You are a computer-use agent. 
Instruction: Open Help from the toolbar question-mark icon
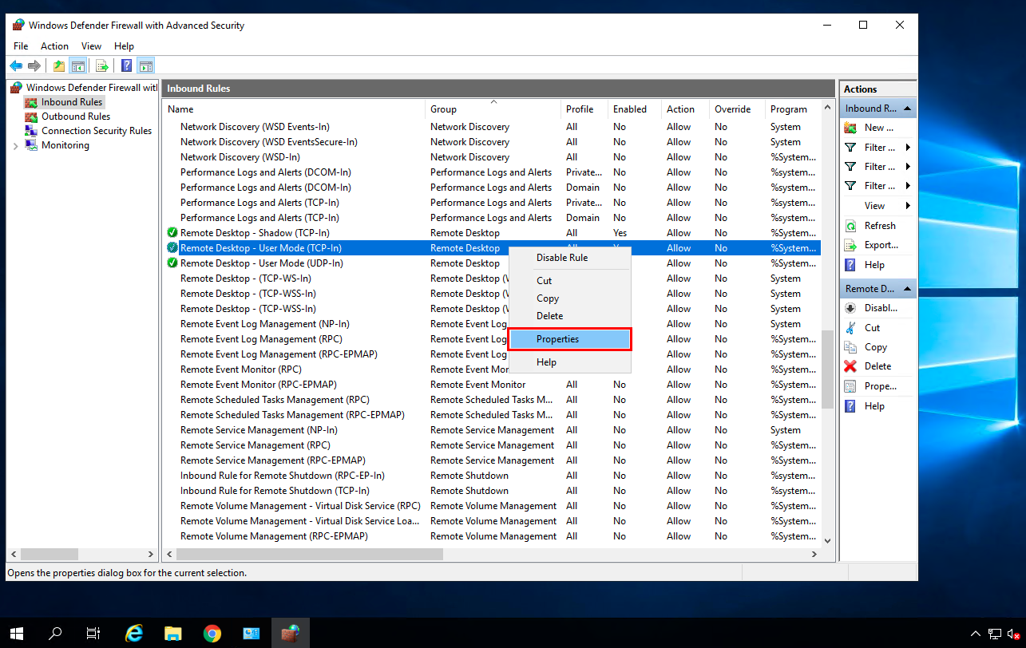126,65
